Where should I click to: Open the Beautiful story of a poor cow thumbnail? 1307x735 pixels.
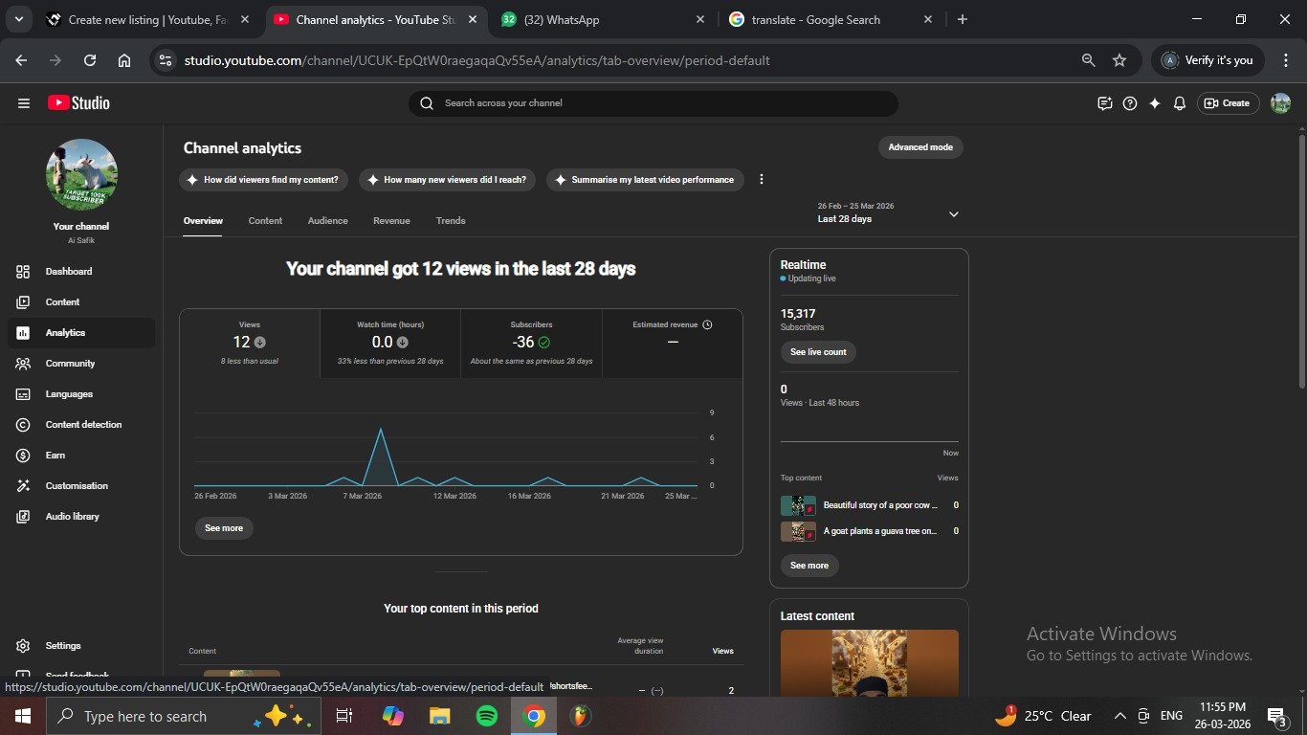798,505
